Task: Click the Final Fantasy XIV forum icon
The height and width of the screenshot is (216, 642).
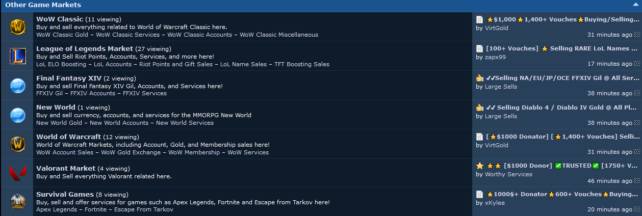Action: point(17,86)
